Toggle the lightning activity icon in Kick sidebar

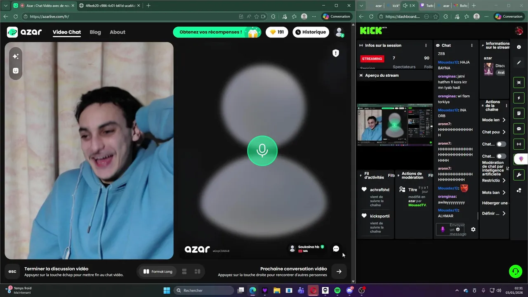coord(519,98)
